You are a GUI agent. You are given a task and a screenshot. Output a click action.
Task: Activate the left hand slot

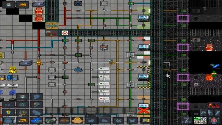(x=104, y=121)
